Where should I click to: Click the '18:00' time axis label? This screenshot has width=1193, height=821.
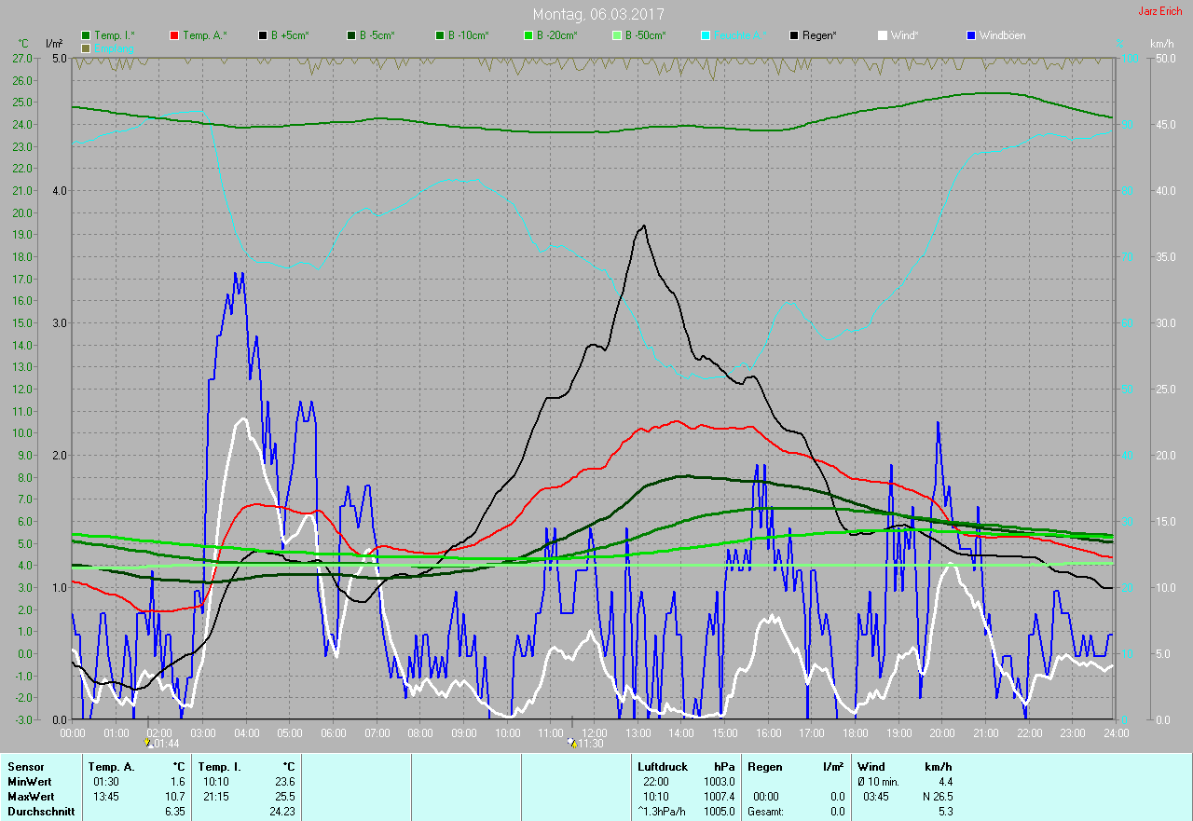pyautogui.click(x=856, y=732)
